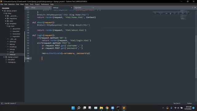
Task: Open Sublime Text taskbar icon
Action: click(x=124, y=108)
